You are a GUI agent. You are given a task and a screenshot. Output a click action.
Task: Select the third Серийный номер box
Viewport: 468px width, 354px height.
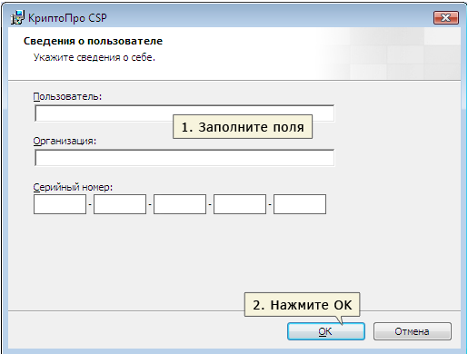point(180,204)
